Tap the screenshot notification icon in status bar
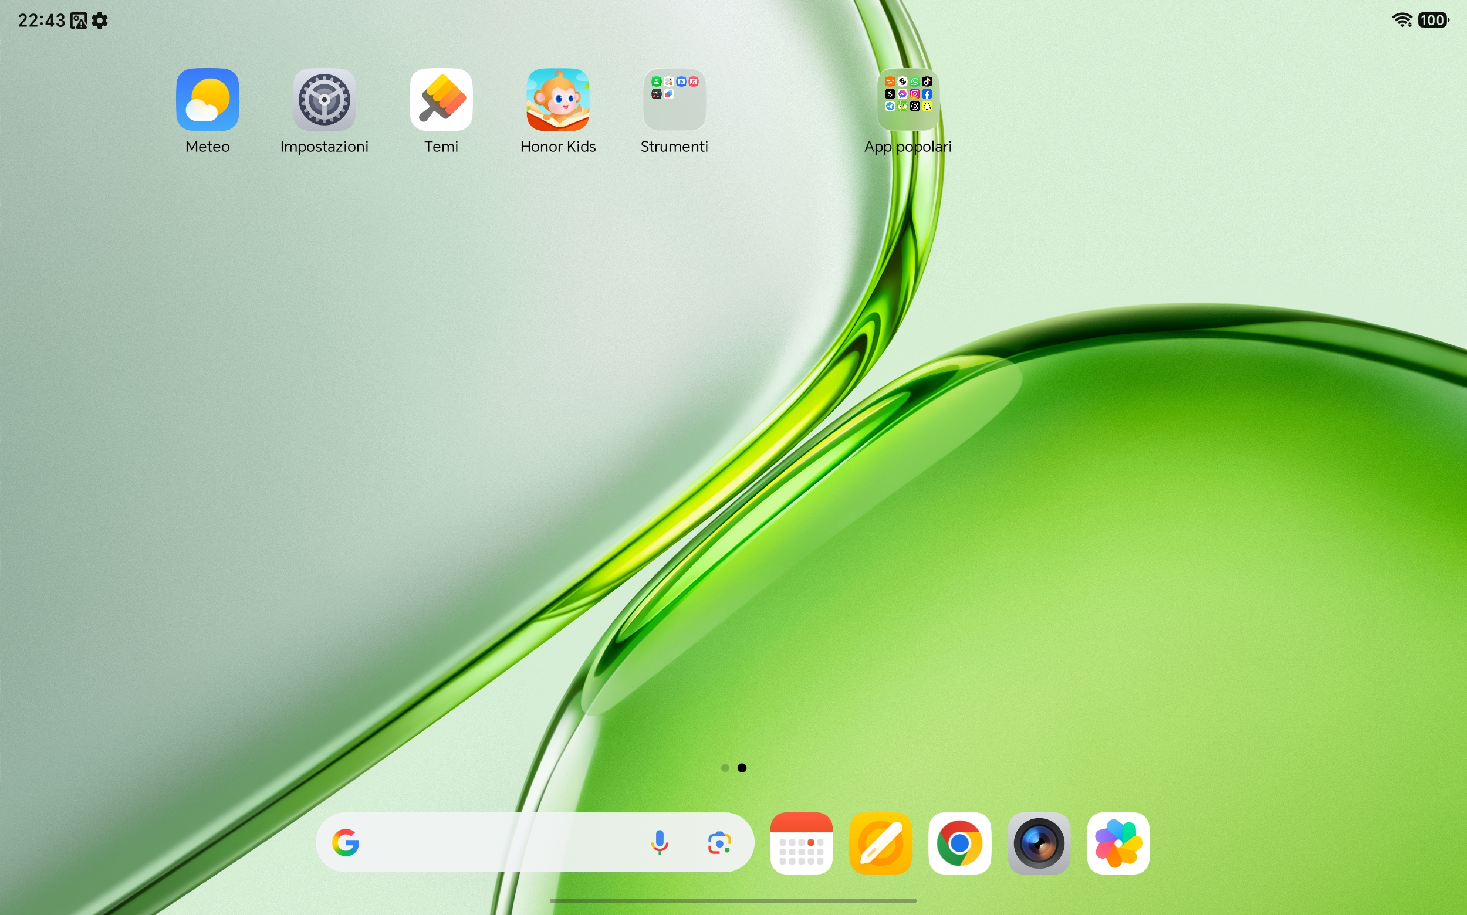1467x915 pixels. 79,21
